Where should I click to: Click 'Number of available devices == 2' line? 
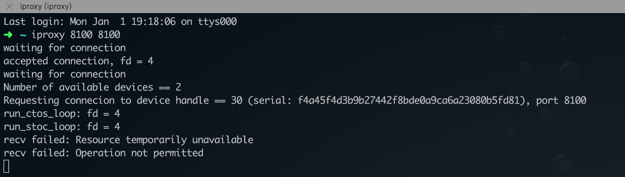[x=92, y=87]
